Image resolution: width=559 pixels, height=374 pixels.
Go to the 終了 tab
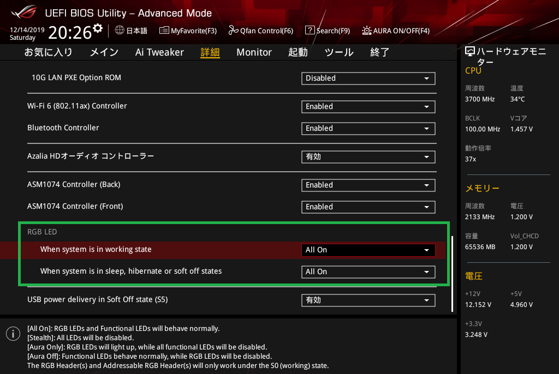380,52
